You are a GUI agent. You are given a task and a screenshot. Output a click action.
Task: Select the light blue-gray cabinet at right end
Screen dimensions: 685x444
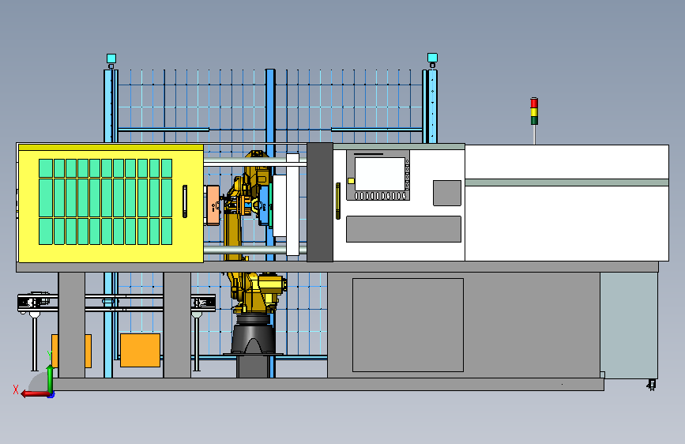click(x=629, y=325)
